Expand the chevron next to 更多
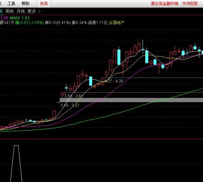Screen dimensions: 203x182 [x=39, y=11]
